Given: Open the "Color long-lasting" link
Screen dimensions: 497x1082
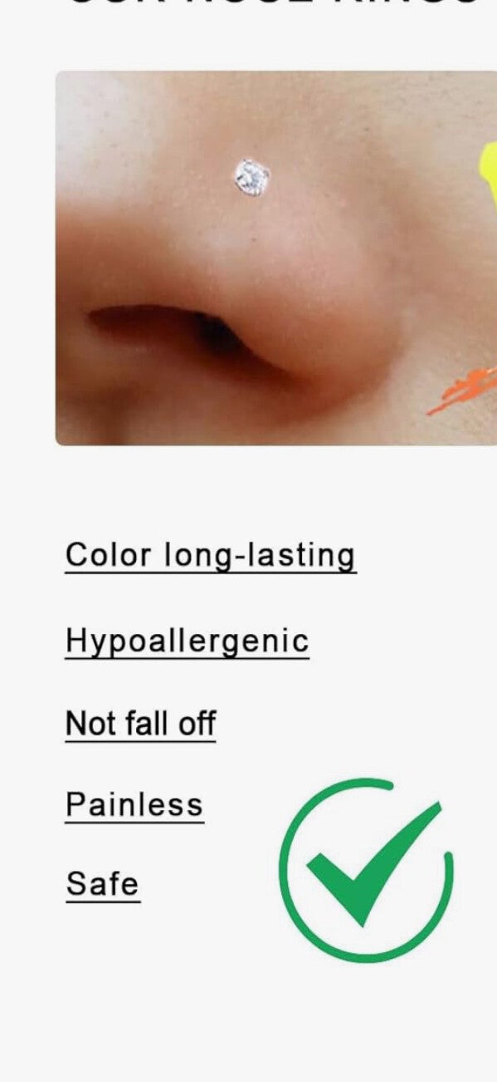Looking at the screenshot, I should [x=211, y=555].
